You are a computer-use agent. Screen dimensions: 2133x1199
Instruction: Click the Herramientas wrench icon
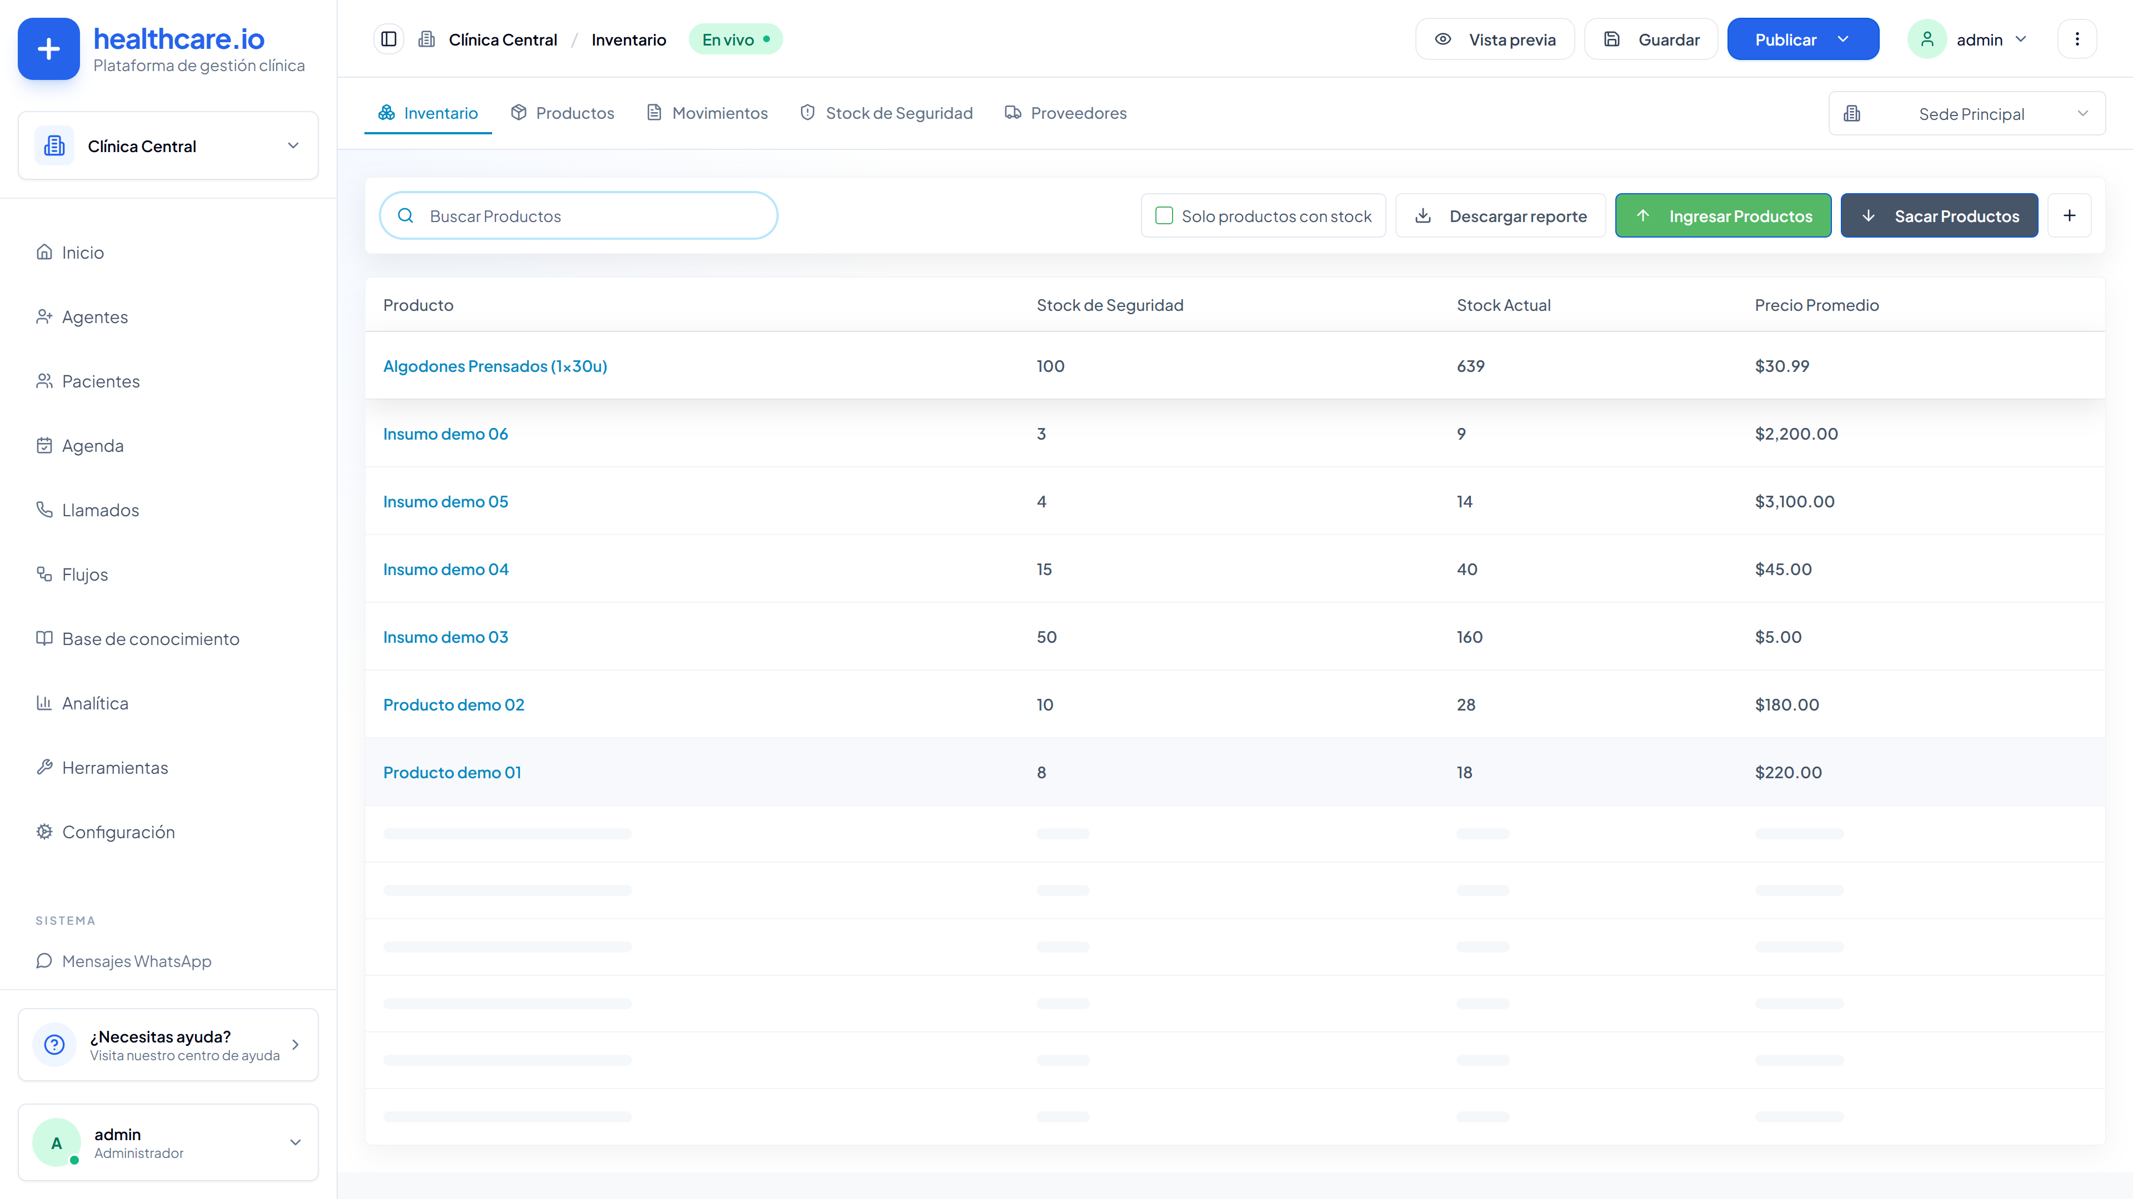pos(44,767)
